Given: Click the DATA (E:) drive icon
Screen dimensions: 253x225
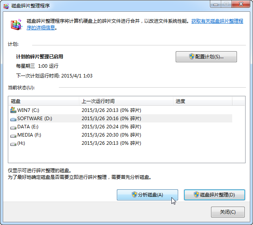Looking at the screenshot, I should click(13, 127).
